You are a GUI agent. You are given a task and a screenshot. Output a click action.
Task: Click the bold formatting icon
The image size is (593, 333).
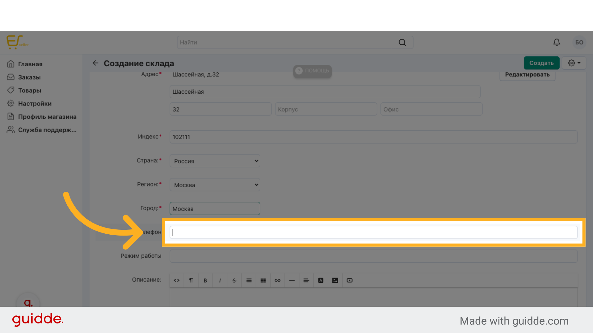coord(205,280)
